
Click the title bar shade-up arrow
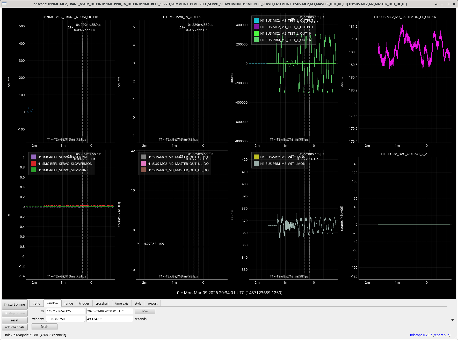coord(436,4)
